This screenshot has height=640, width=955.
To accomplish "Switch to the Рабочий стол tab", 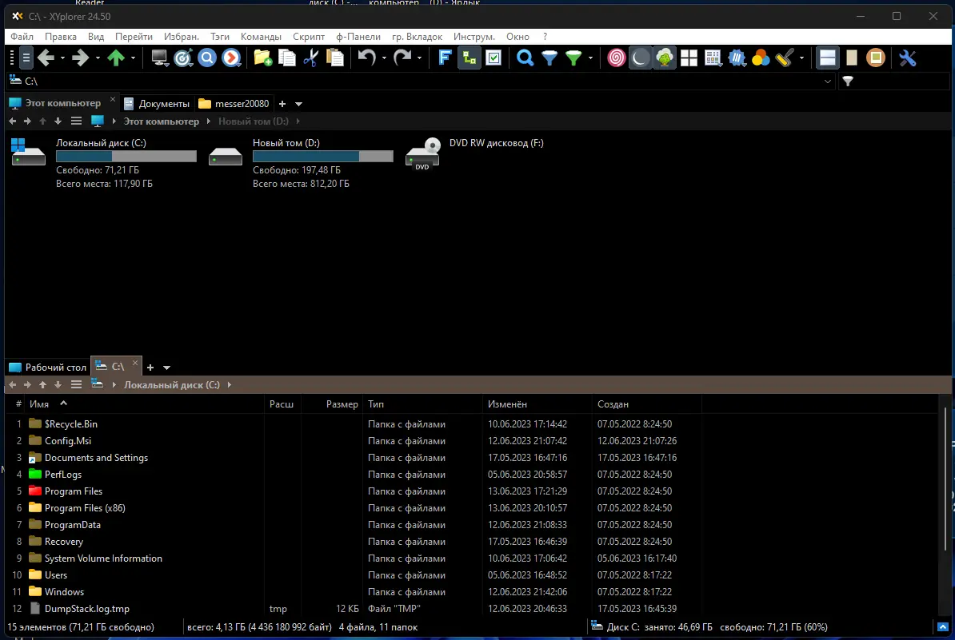I will coord(47,368).
